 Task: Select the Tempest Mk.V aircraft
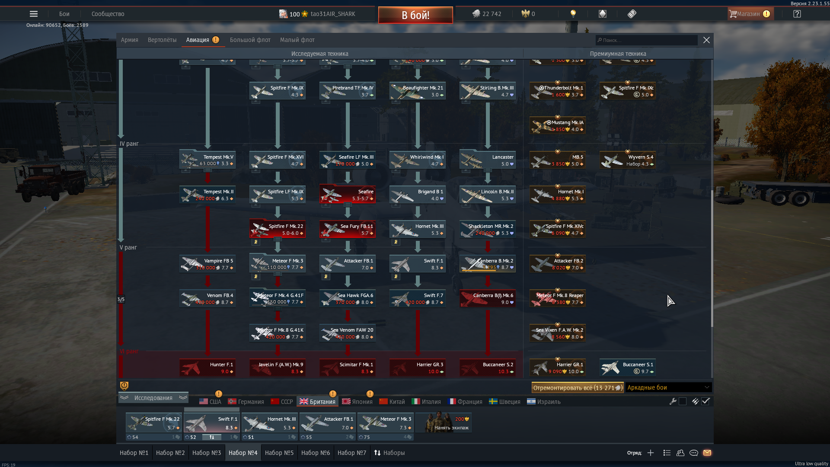click(x=207, y=160)
